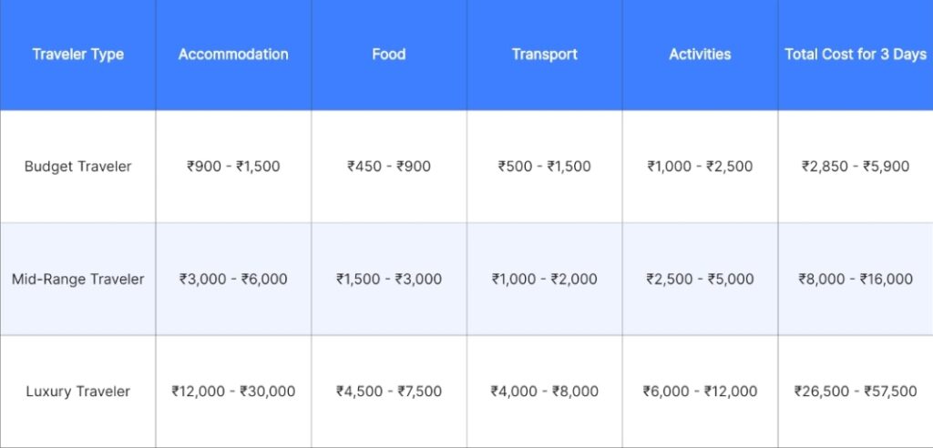
Task: Click Budget total cell ₹2,850 - ₹5,900
Action: click(856, 167)
